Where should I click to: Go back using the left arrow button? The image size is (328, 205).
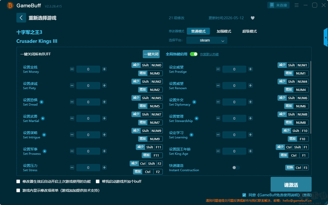(21, 18)
